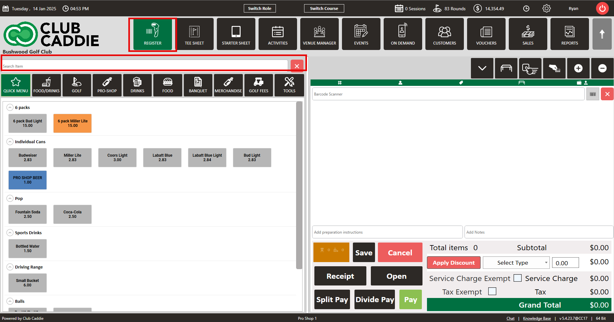Select the Drinks category tab

pyautogui.click(x=137, y=85)
